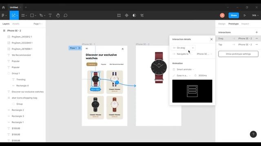
Task: Select the Rectangle shape tool
Action: click(x=32, y=15)
